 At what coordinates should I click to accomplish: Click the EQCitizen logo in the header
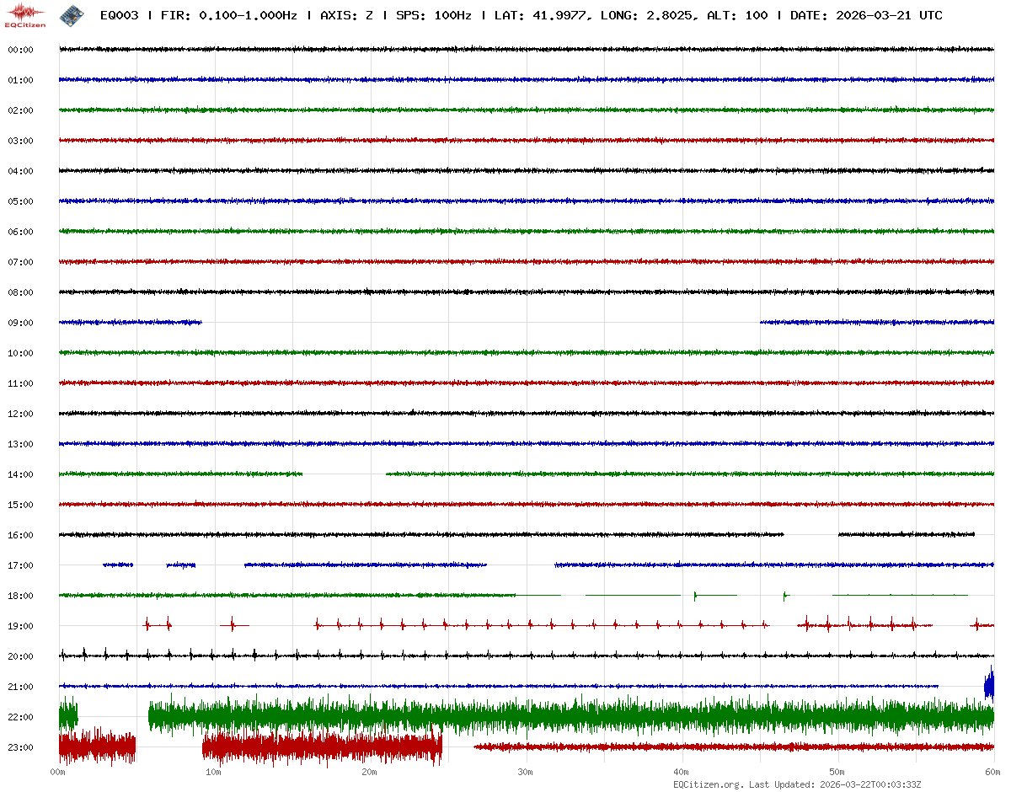[x=24, y=15]
